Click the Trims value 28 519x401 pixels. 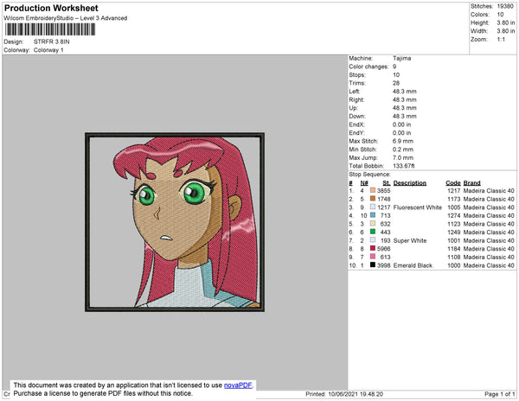(x=396, y=83)
